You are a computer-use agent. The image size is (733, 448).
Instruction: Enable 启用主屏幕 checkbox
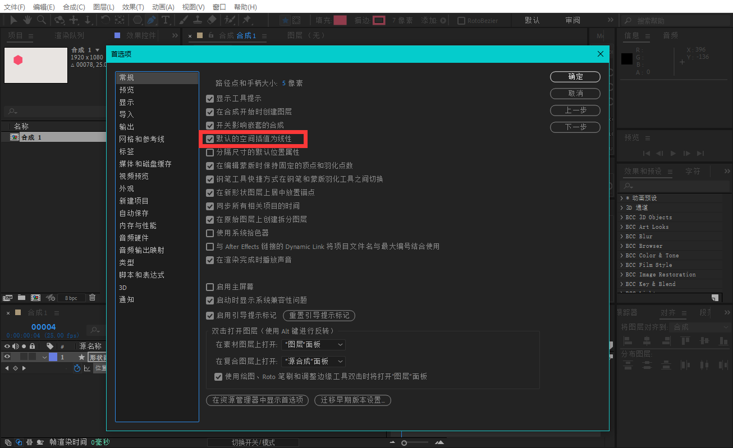click(210, 287)
